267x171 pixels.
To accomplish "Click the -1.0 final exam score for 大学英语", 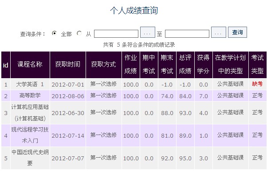I will point(167,85).
